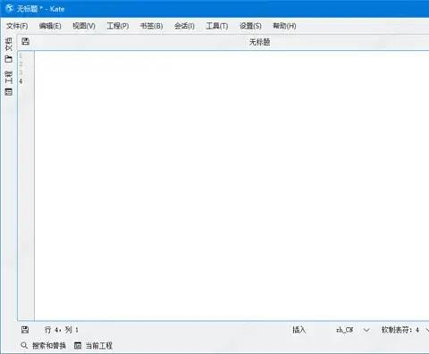Click the Kate application icon in title bar

point(10,8)
